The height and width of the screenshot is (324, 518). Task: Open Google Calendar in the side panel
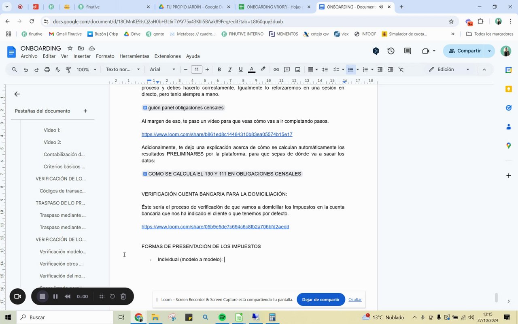[x=509, y=70]
